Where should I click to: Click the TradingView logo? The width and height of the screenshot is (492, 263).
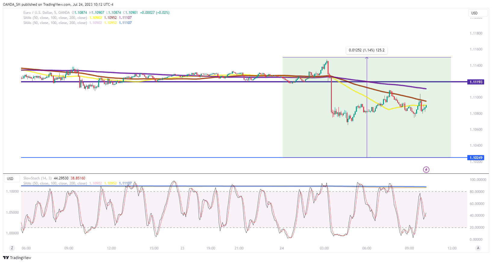(17, 258)
